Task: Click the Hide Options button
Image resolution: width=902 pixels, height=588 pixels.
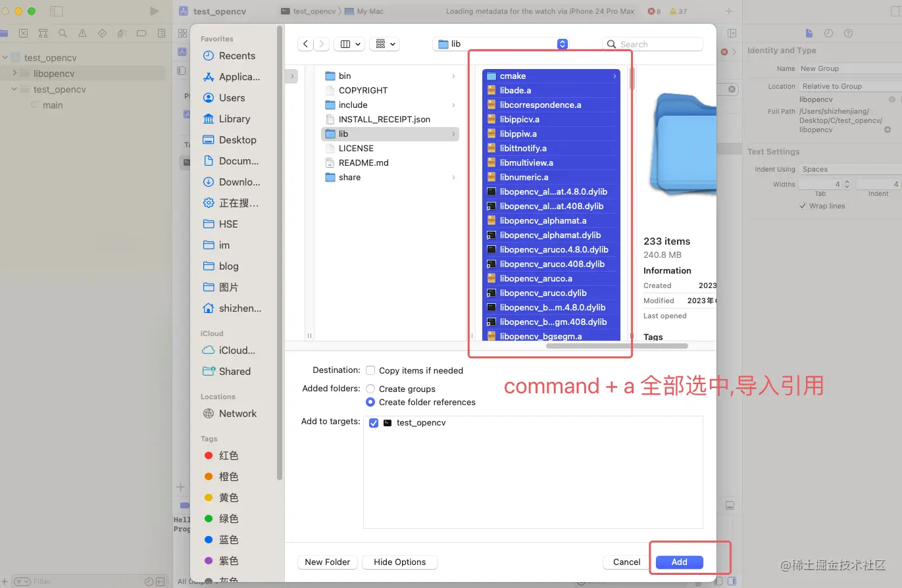Action: (x=400, y=562)
